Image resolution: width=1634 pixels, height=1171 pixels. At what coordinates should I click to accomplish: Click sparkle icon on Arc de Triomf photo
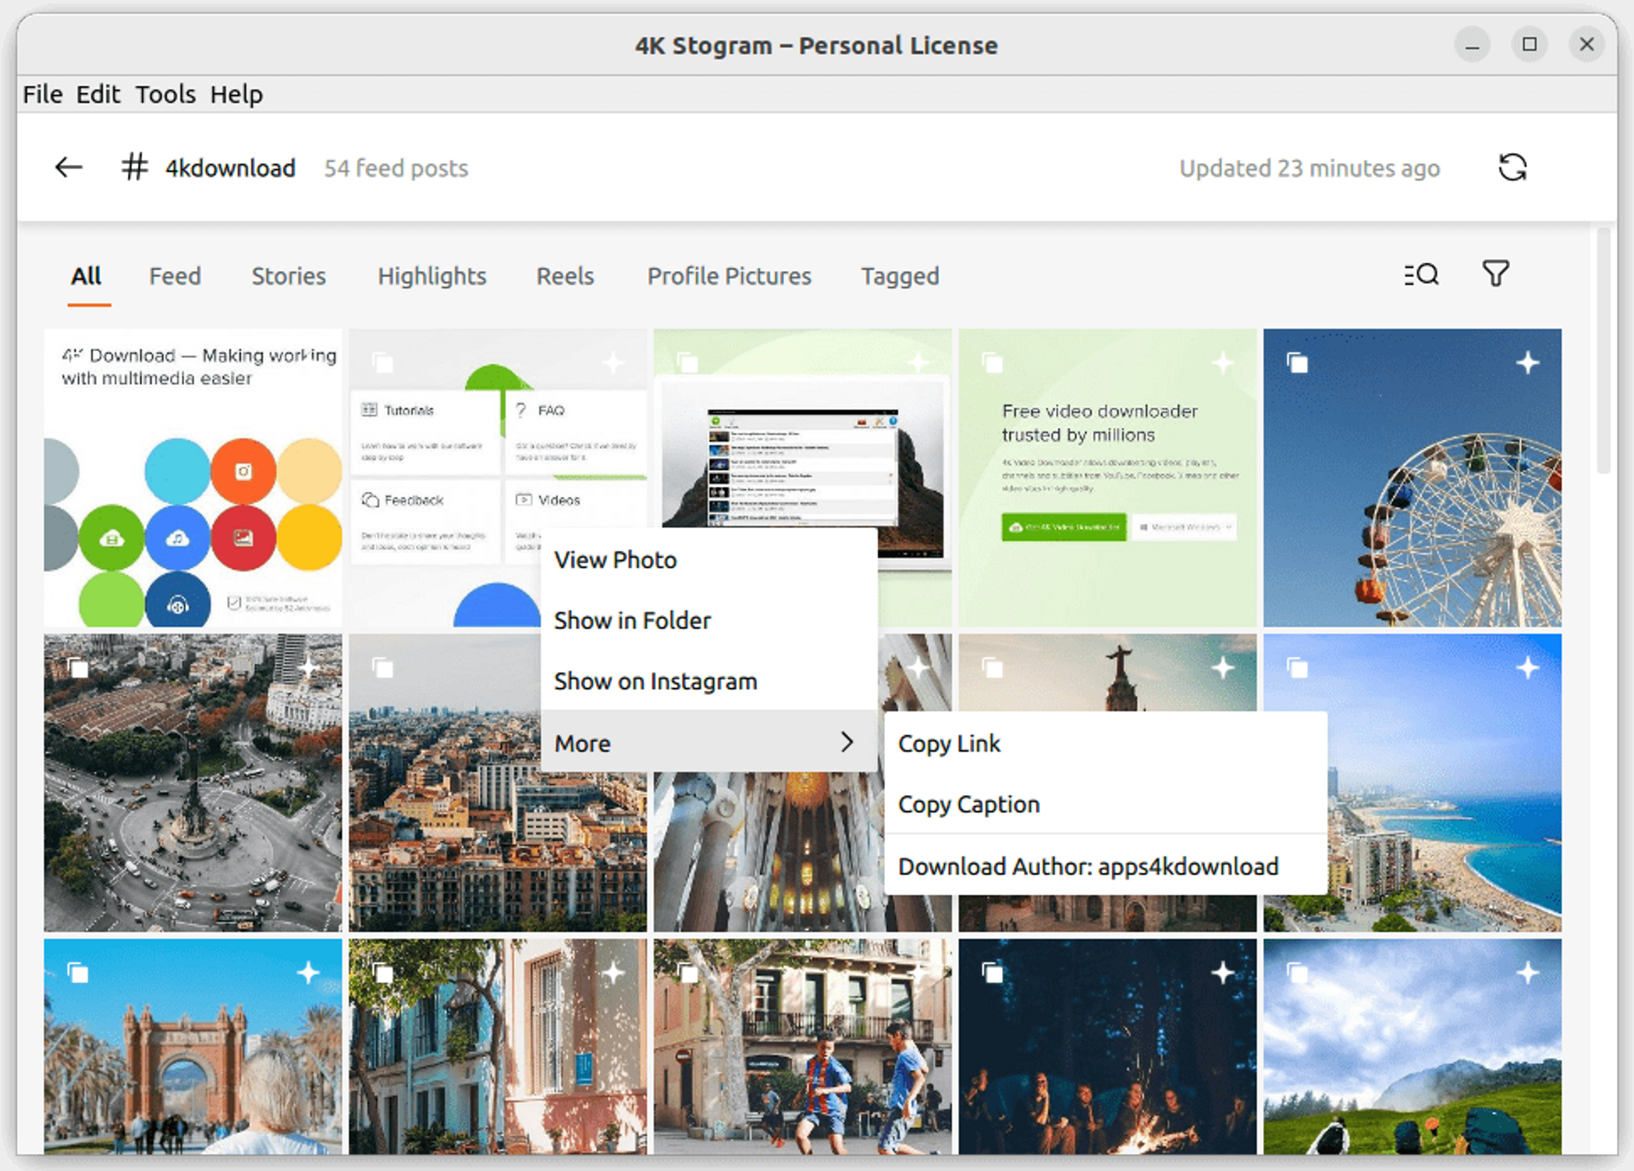309,973
